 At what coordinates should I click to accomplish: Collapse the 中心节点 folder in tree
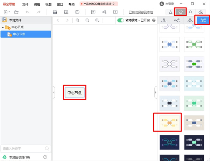[x=3, y=27]
